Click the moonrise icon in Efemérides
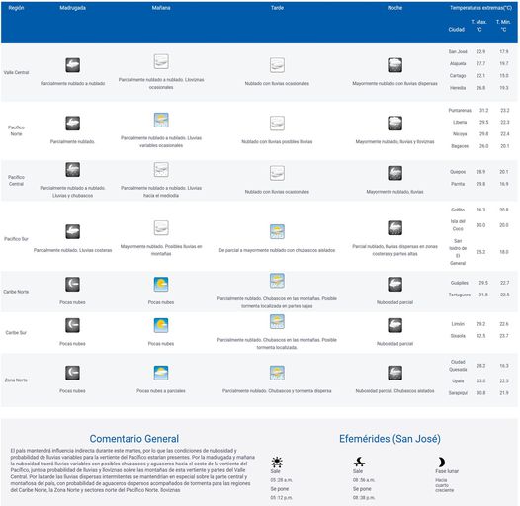Screen dimensions: 520x506 click(x=359, y=462)
